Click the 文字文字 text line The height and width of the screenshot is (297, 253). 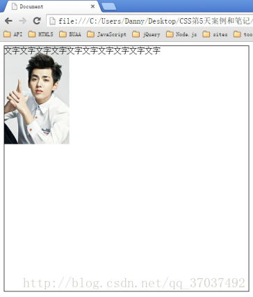tap(82, 50)
